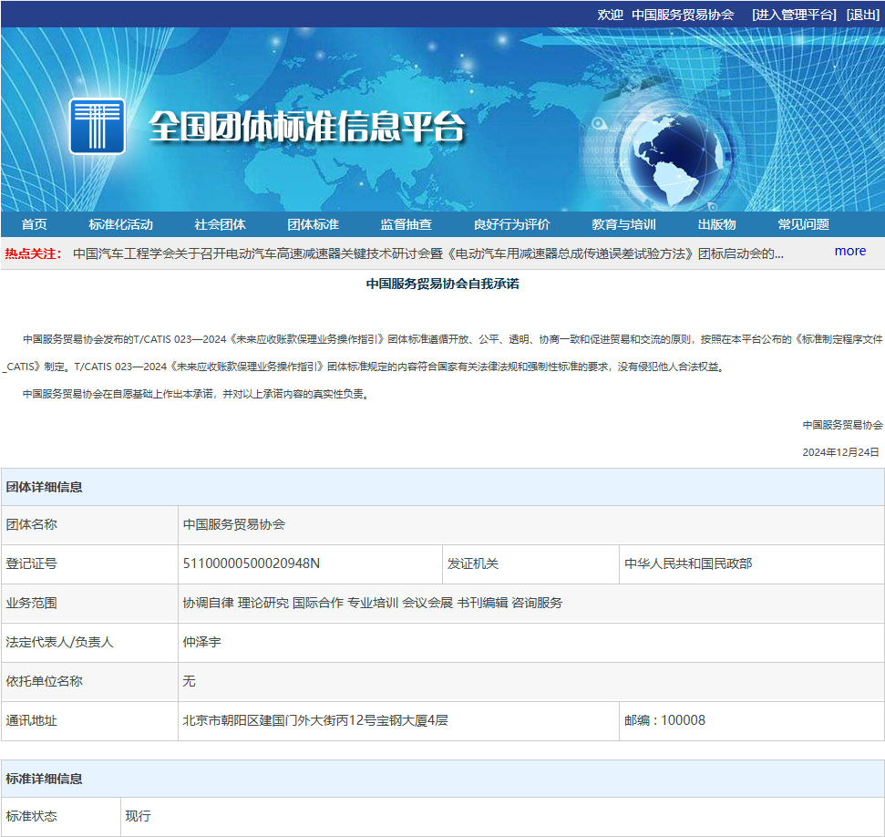The width and height of the screenshot is (885, 837).
Task: Click 进入管理平台 link
Action: 793,15
